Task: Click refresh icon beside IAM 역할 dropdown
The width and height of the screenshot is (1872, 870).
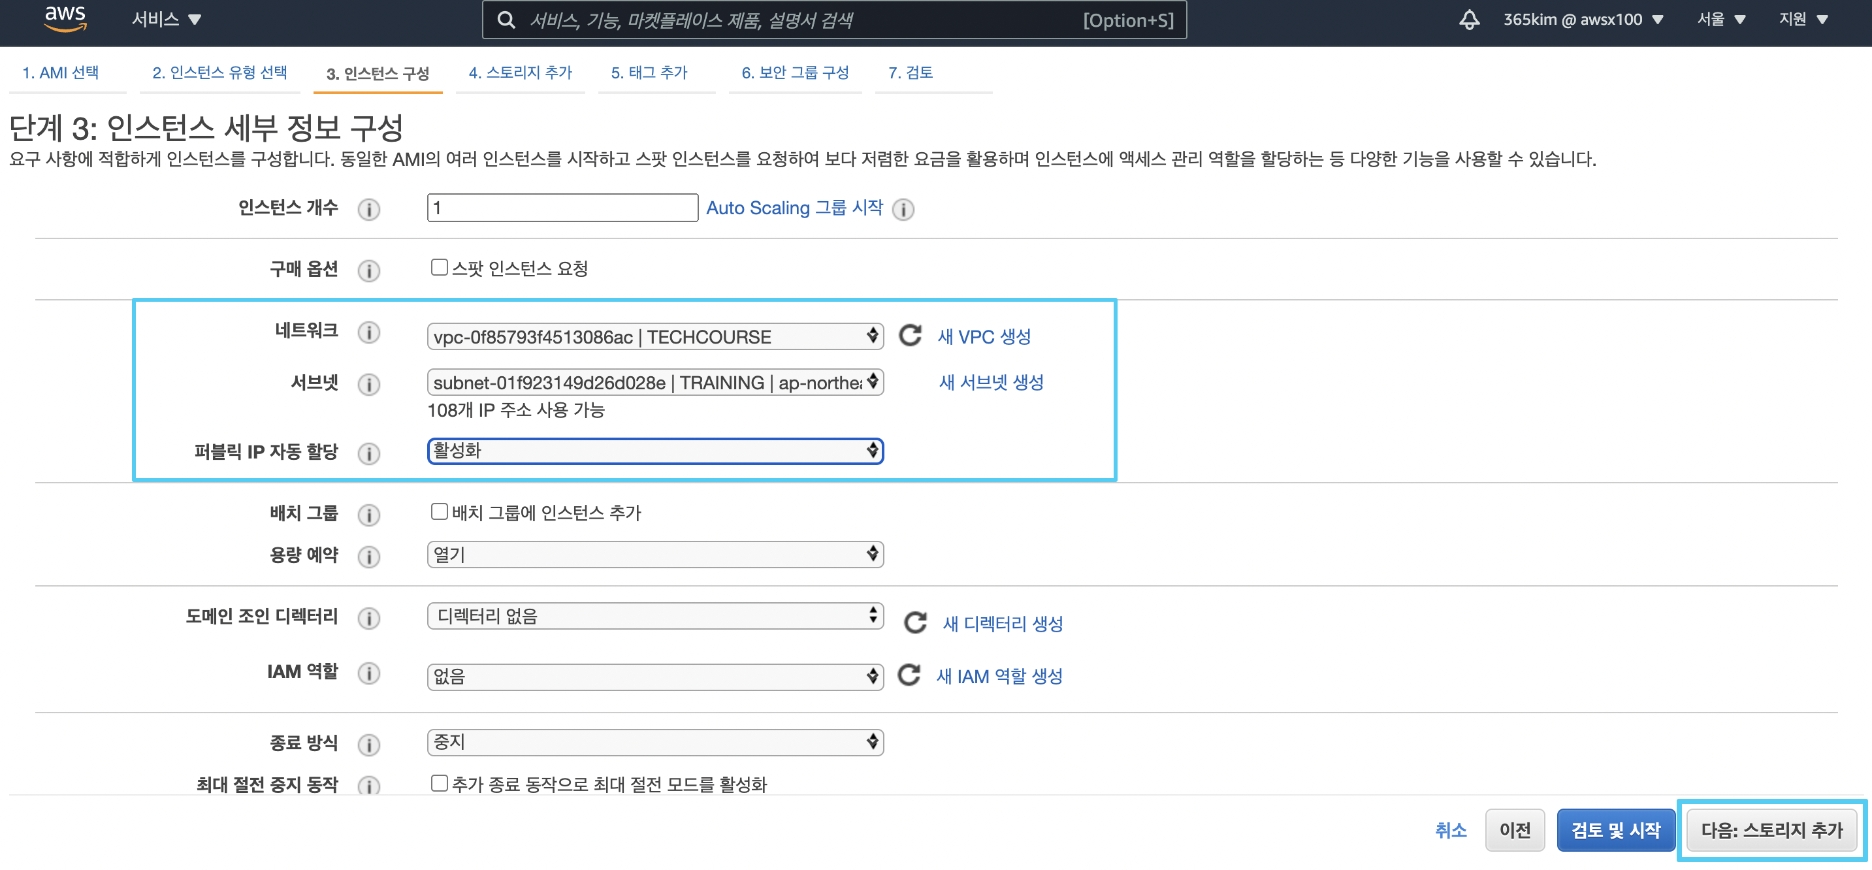Action: (x=909, y=675)
